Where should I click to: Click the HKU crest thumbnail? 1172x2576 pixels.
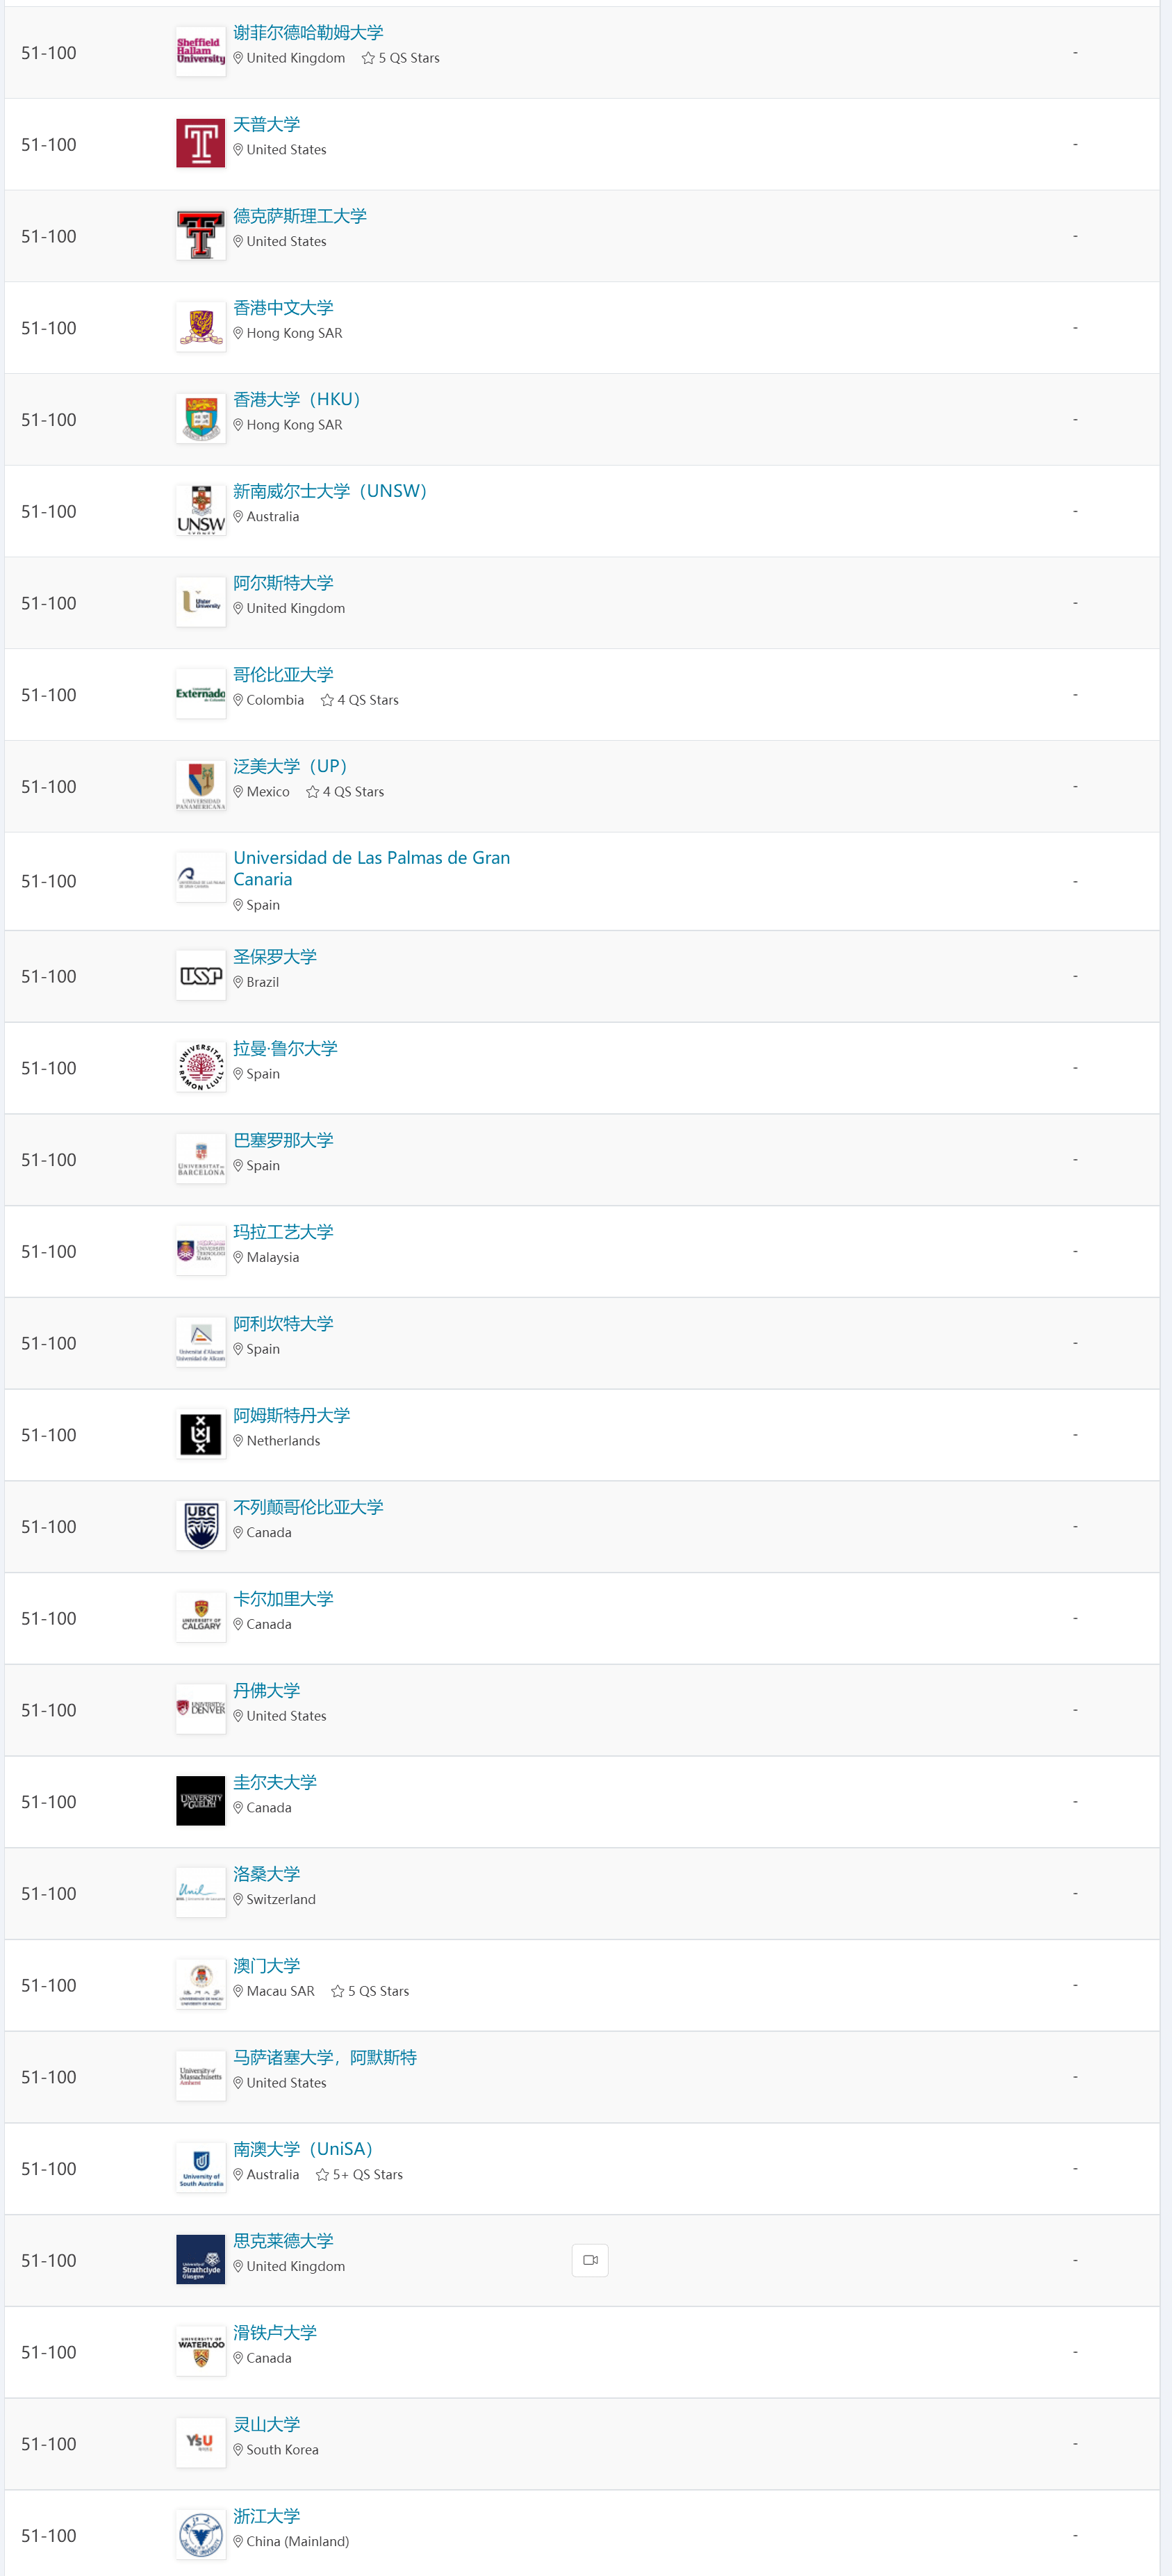pos(200,420)
